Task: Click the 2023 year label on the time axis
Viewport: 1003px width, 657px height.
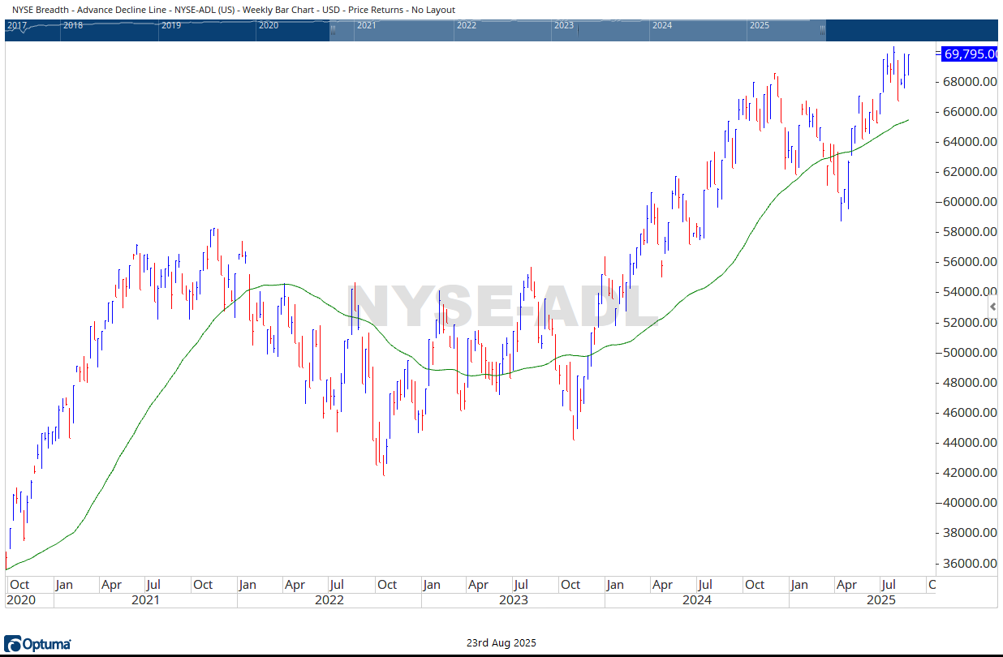Action: tap(513, 600)
